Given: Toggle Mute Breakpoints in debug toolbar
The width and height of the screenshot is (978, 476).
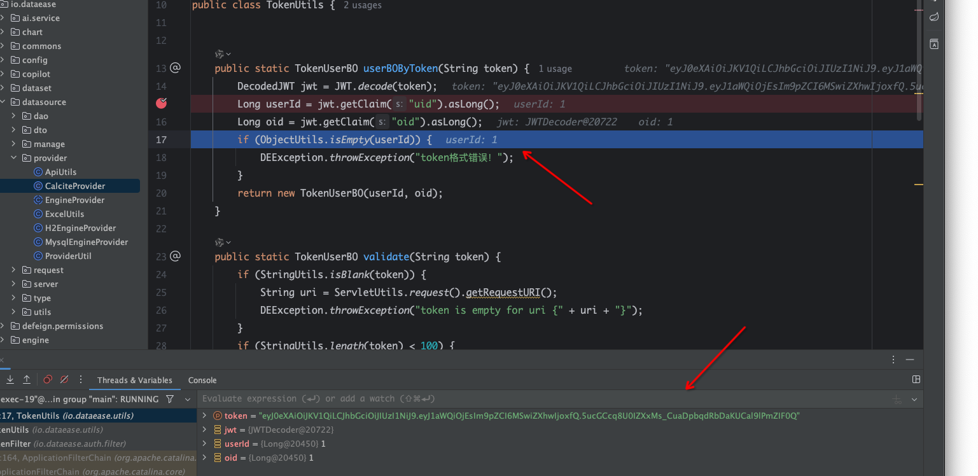Looking at the screenshot, I should [64, 379].
